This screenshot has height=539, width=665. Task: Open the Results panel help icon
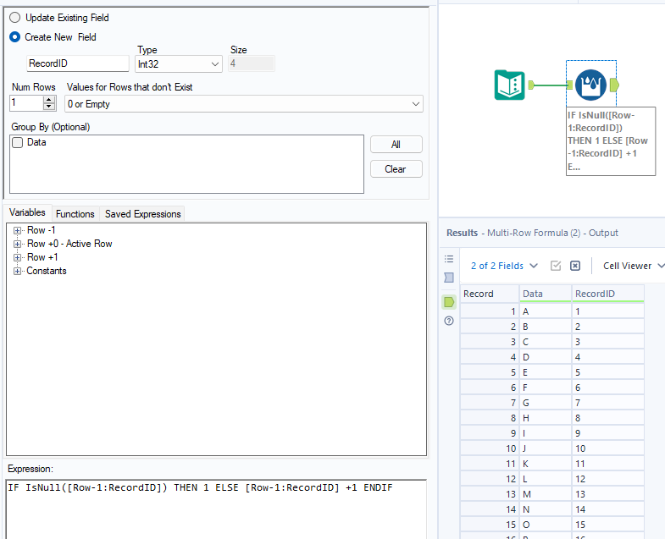pos(449,321)
